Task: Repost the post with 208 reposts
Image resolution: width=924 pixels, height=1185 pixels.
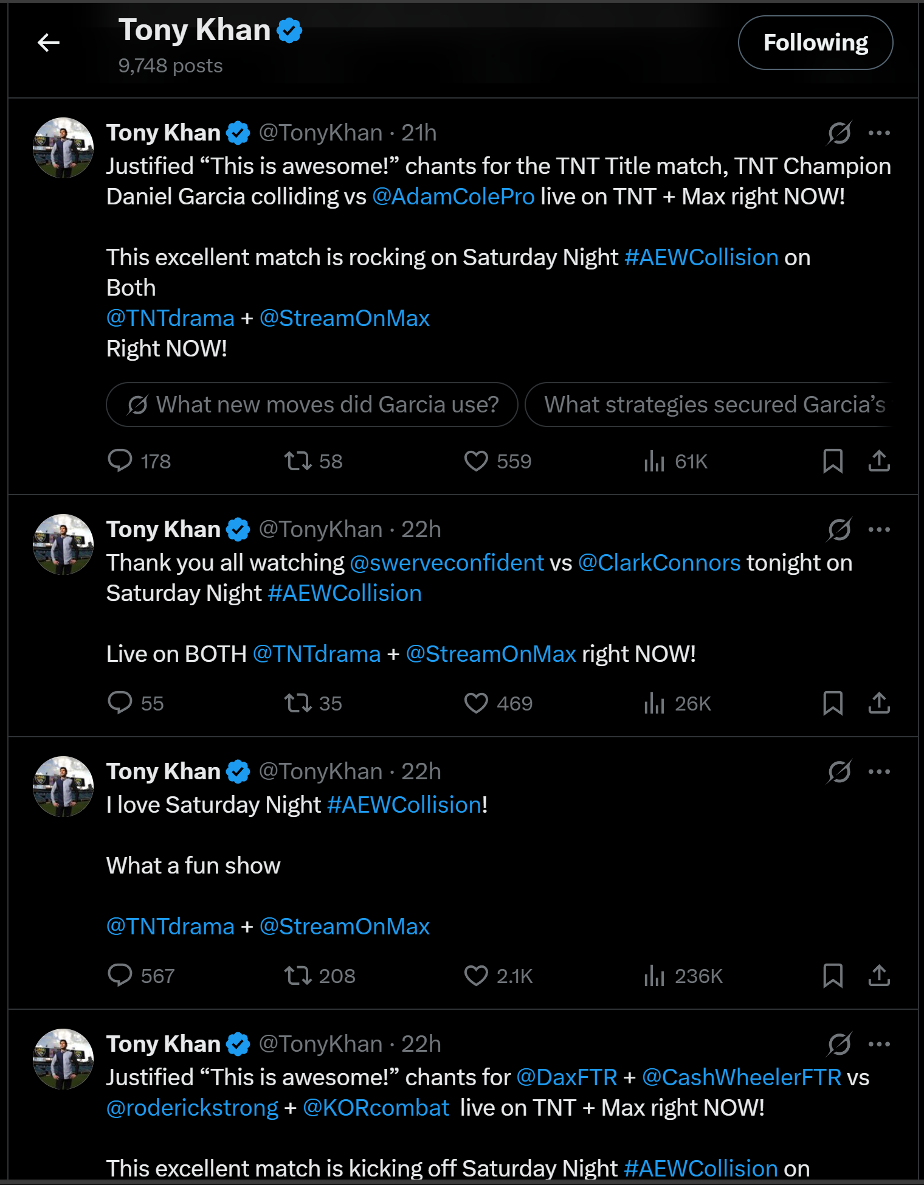Action: [298, 975]
